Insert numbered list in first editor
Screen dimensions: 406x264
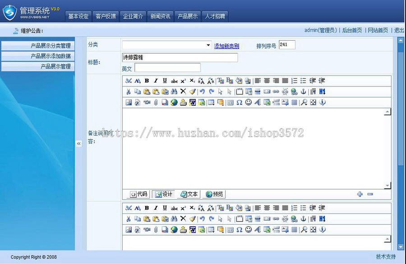coord(294,81)
